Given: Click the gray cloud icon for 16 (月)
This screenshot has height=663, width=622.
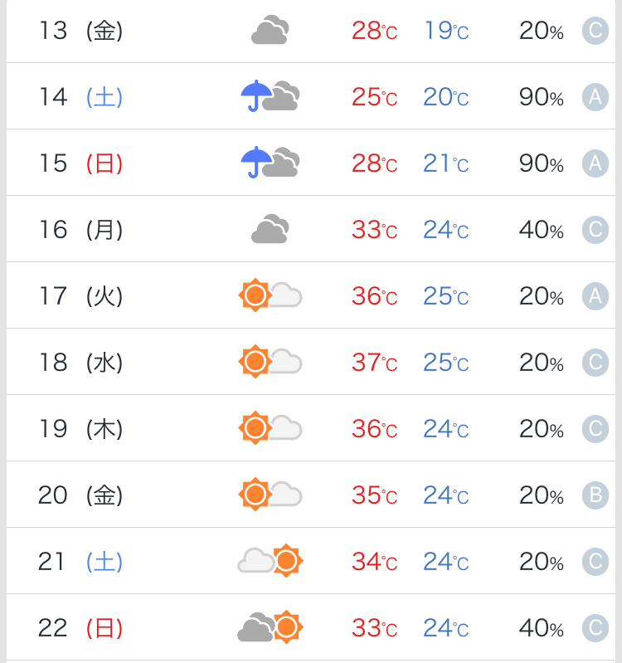Looking at the screenshot, I should pyautogui.click(x=270, y=229).
